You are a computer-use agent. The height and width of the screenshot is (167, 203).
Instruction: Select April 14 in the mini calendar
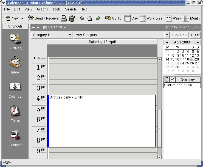[x=167, y=59]
